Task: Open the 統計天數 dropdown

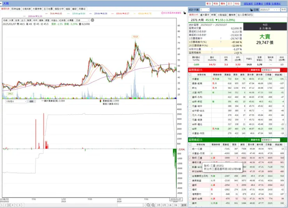Action: [205, 10]
